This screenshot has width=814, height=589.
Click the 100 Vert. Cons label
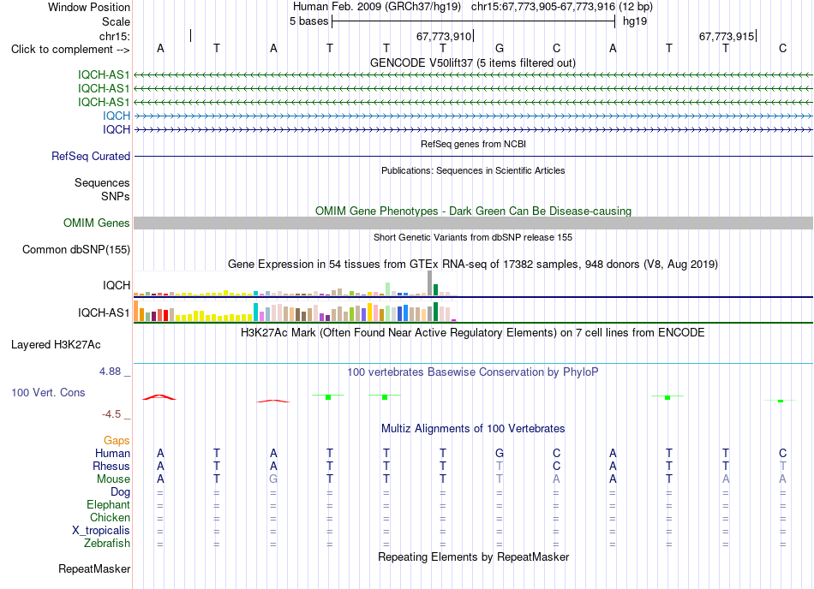pyautogui.click(x=48, y=392)
